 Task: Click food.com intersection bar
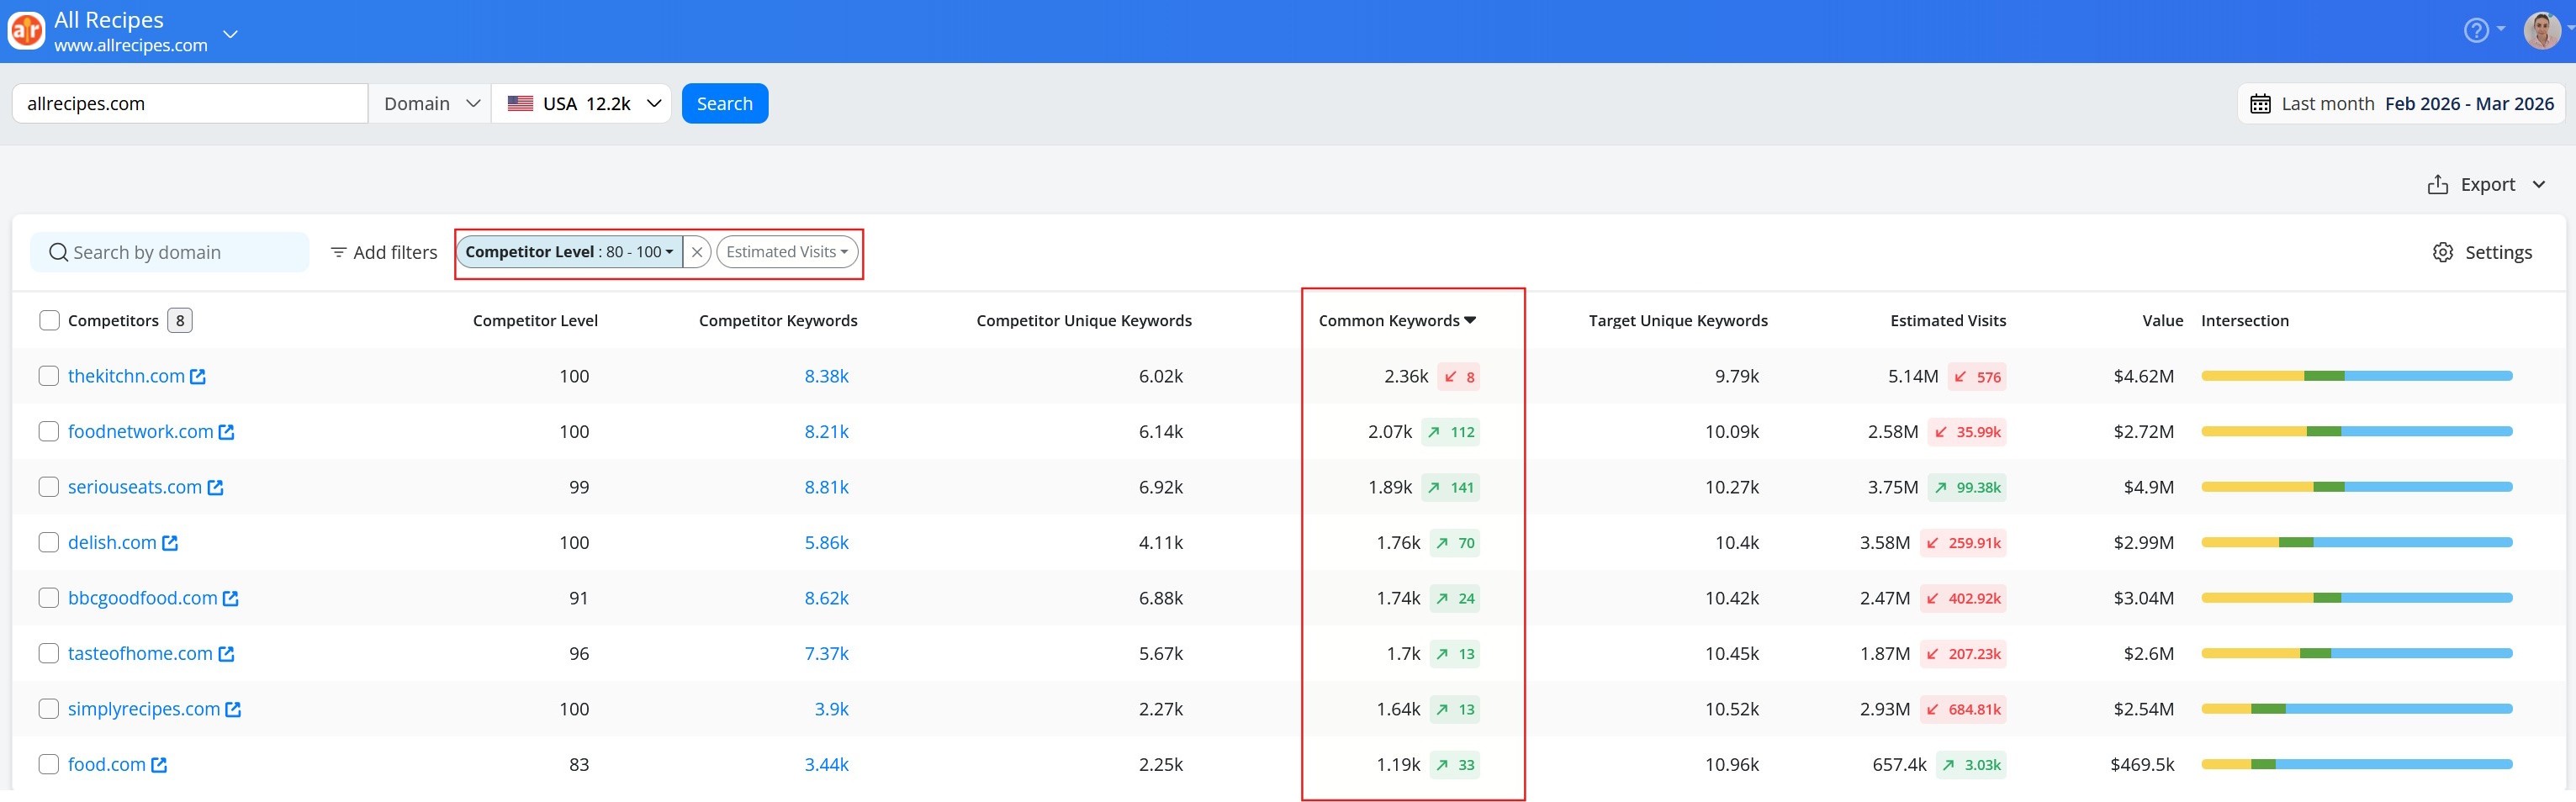coord(2357,764)
